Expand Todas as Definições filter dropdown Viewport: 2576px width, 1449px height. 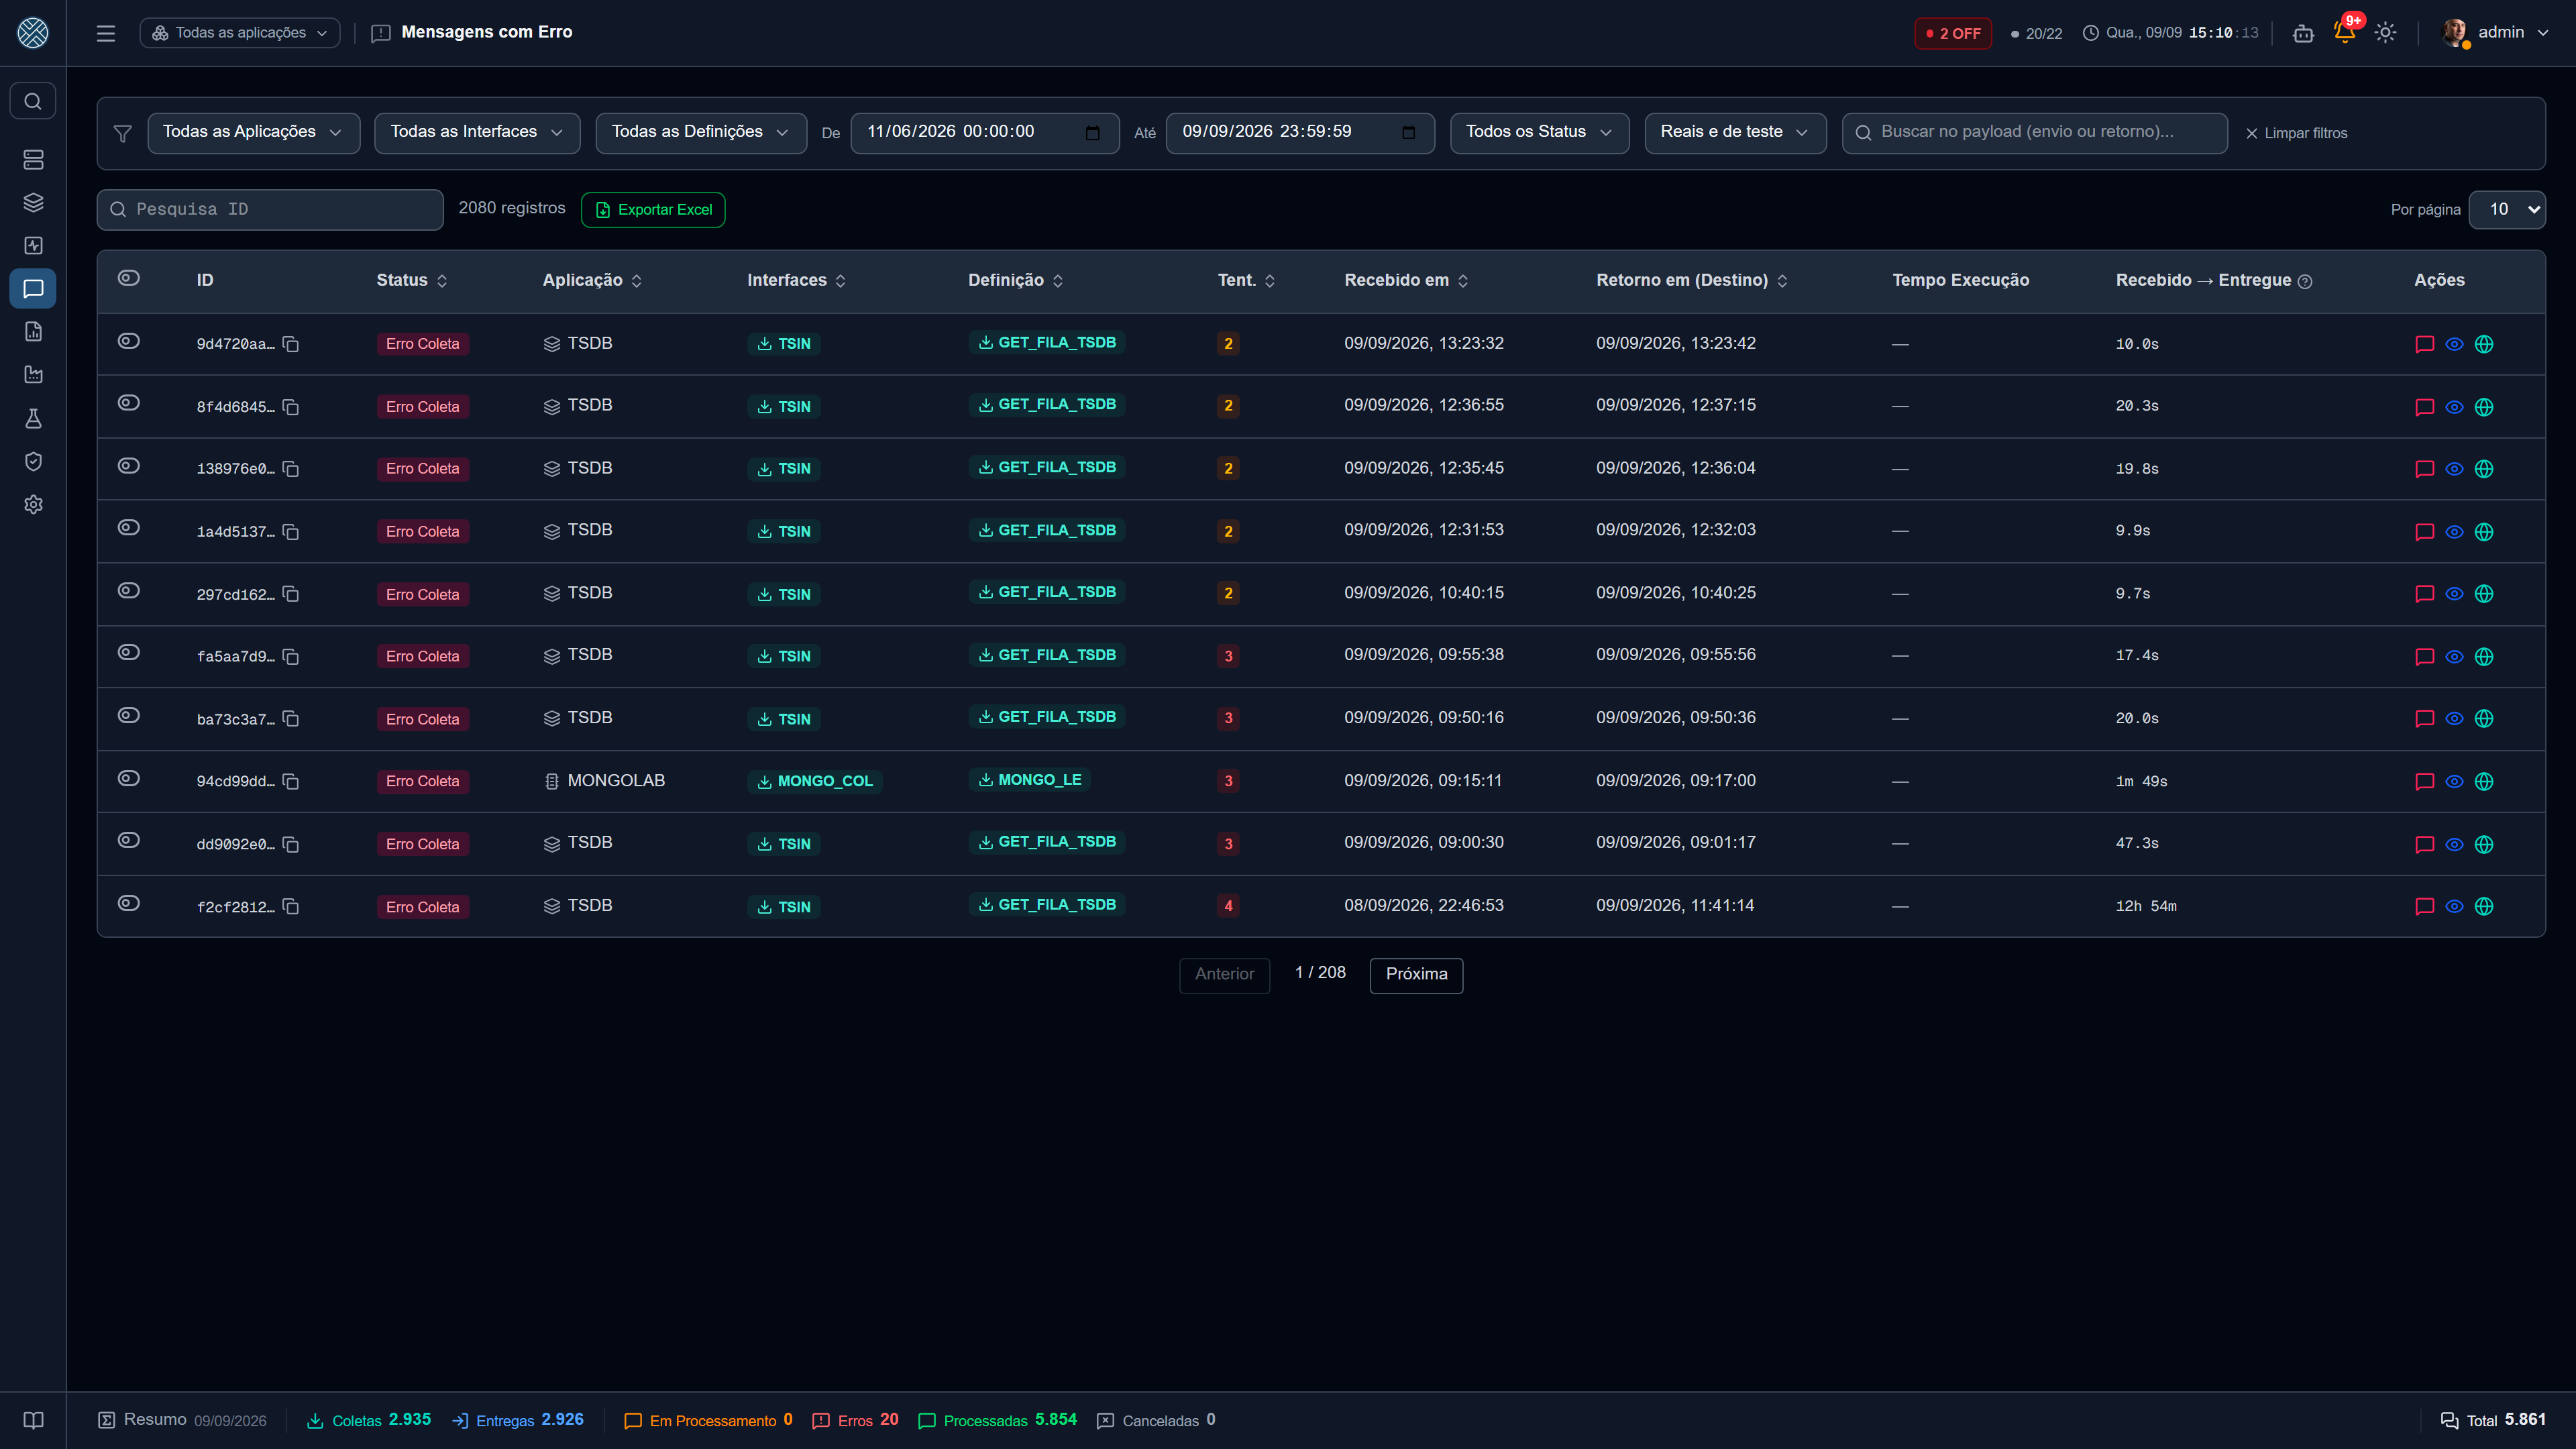click(x=701, y=132)
